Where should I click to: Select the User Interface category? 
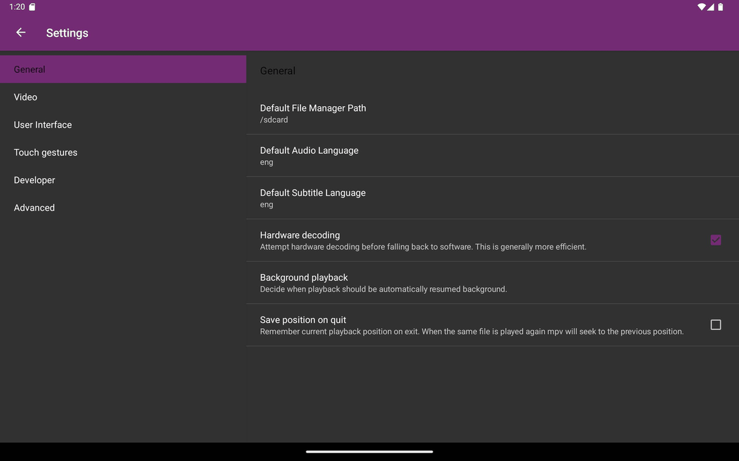(123, 124)
